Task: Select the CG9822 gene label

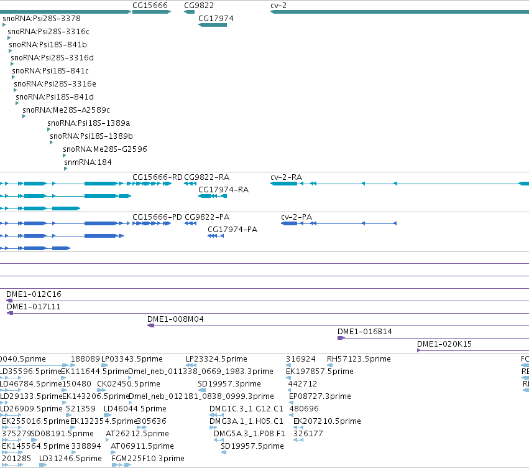Action: point(199,6)
